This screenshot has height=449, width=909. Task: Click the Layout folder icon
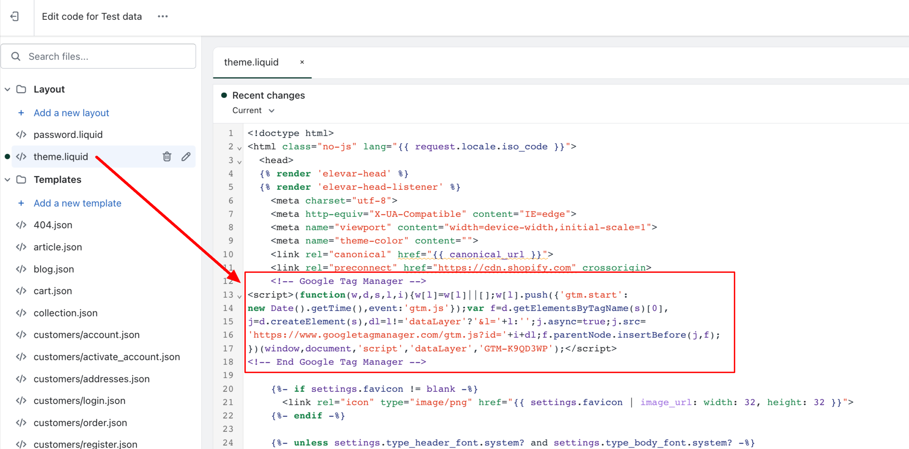point(21,89)
